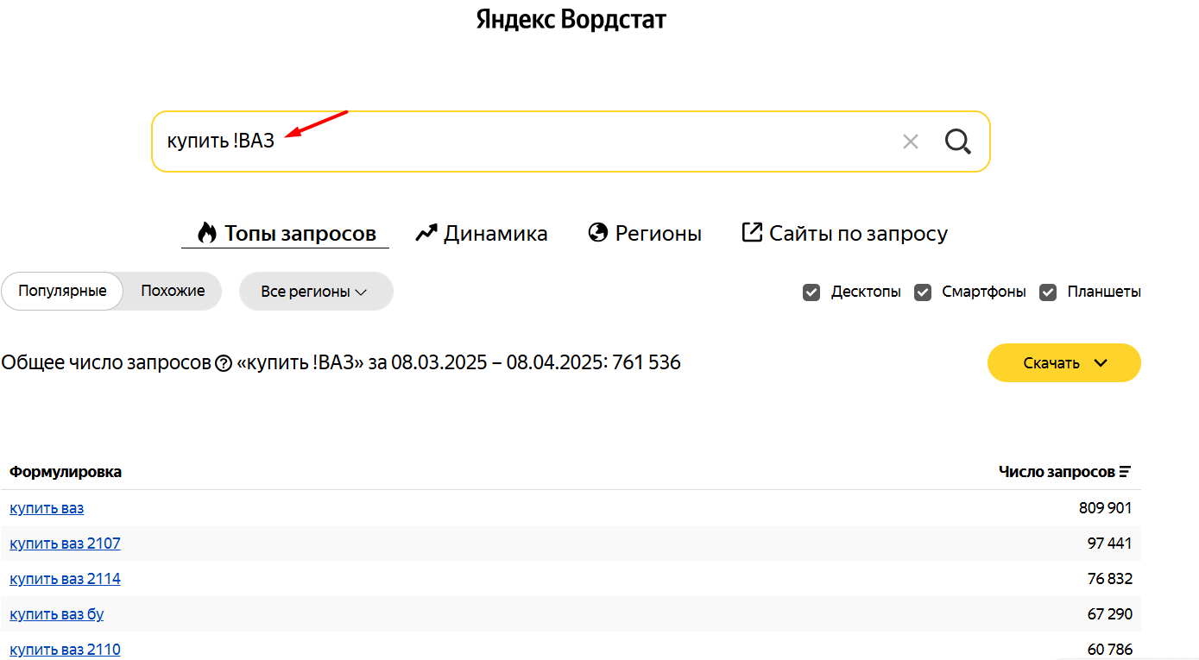Click the 809 901 request count
The height and width of the screenshot is (660, 1199).
pos(1106,508)
